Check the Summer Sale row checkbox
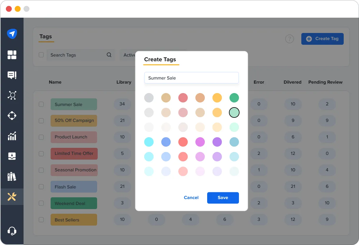 click(x=41, y=104)
